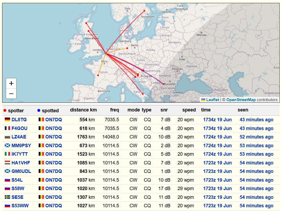The image size is (281, 211).
Task: Open spotter S53WW callsign link
Action: pyautogui.click(x=20, y=206)
